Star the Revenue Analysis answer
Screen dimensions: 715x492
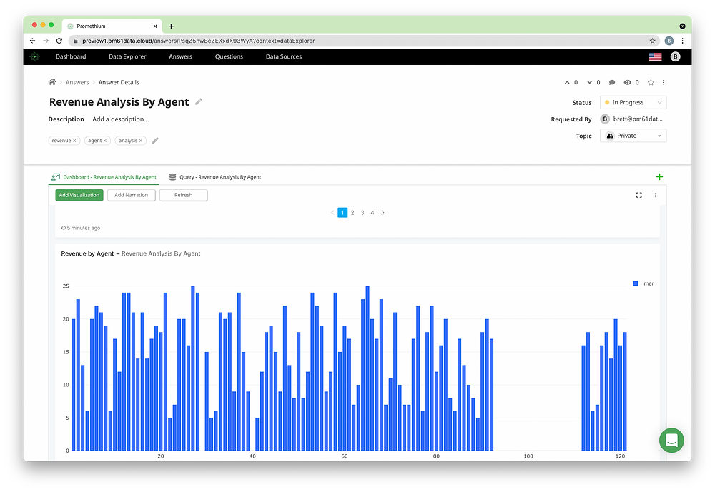[x=651, y=82]
